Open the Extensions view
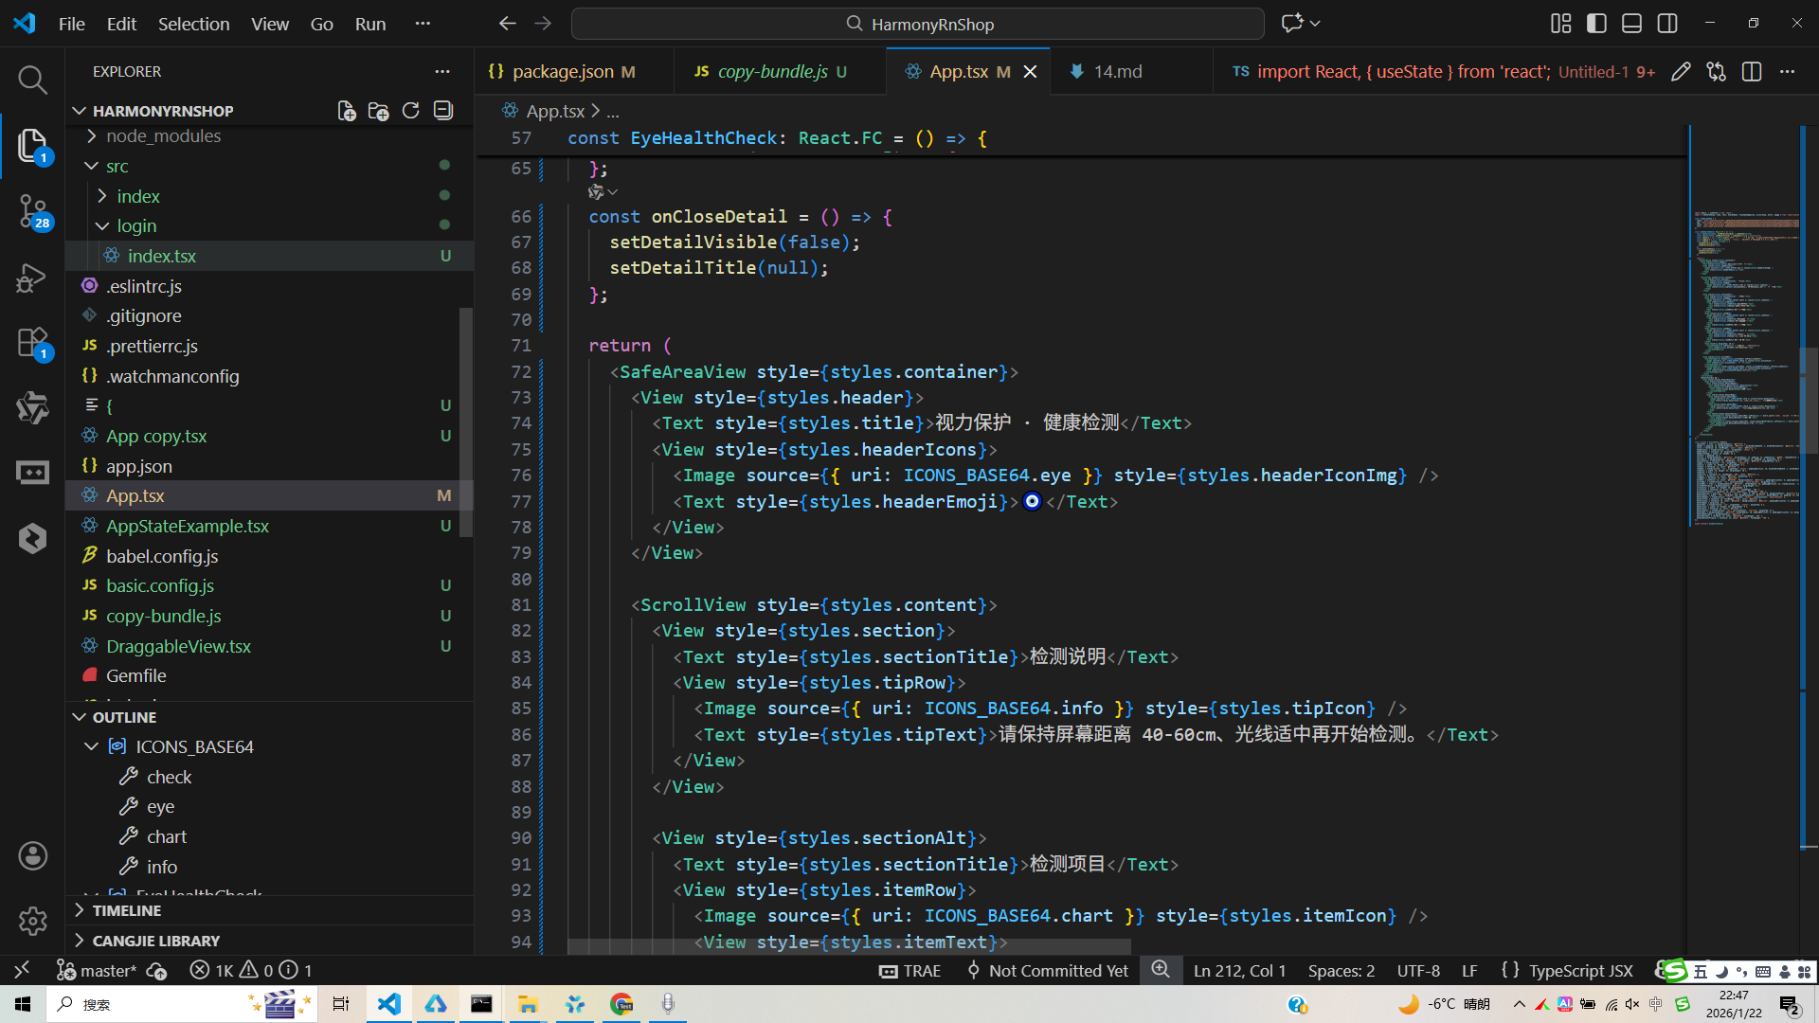 [x=32, y=343]
